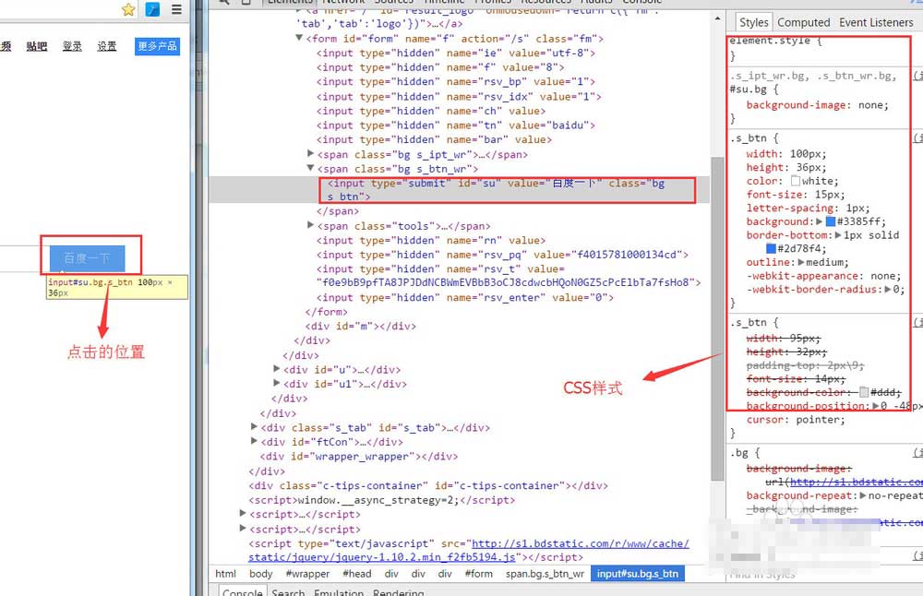The image size is (923, 596).
Task: Click the 百度一下 search button
Action: click(x=87, y=257)
